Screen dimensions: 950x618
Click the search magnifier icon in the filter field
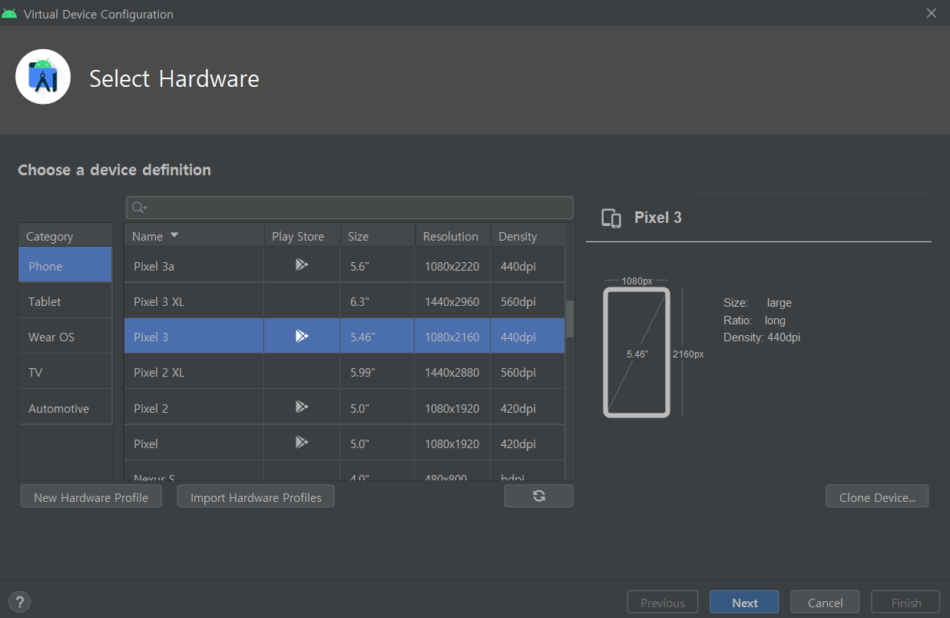coord(138,208)
